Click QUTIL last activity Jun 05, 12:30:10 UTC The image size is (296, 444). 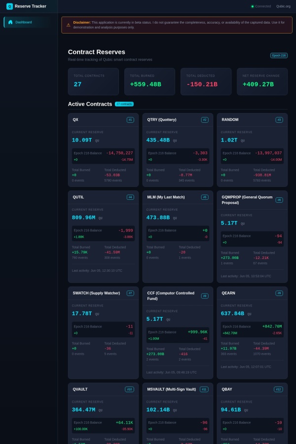[97, 271]
